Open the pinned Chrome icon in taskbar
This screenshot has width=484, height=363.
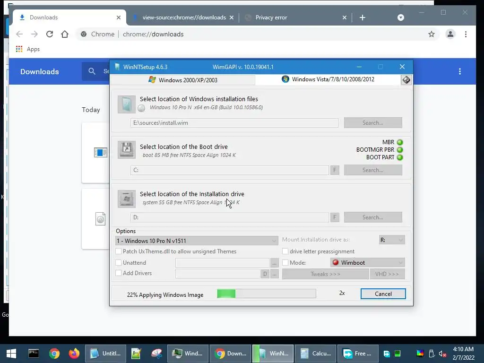click(54, 354)
